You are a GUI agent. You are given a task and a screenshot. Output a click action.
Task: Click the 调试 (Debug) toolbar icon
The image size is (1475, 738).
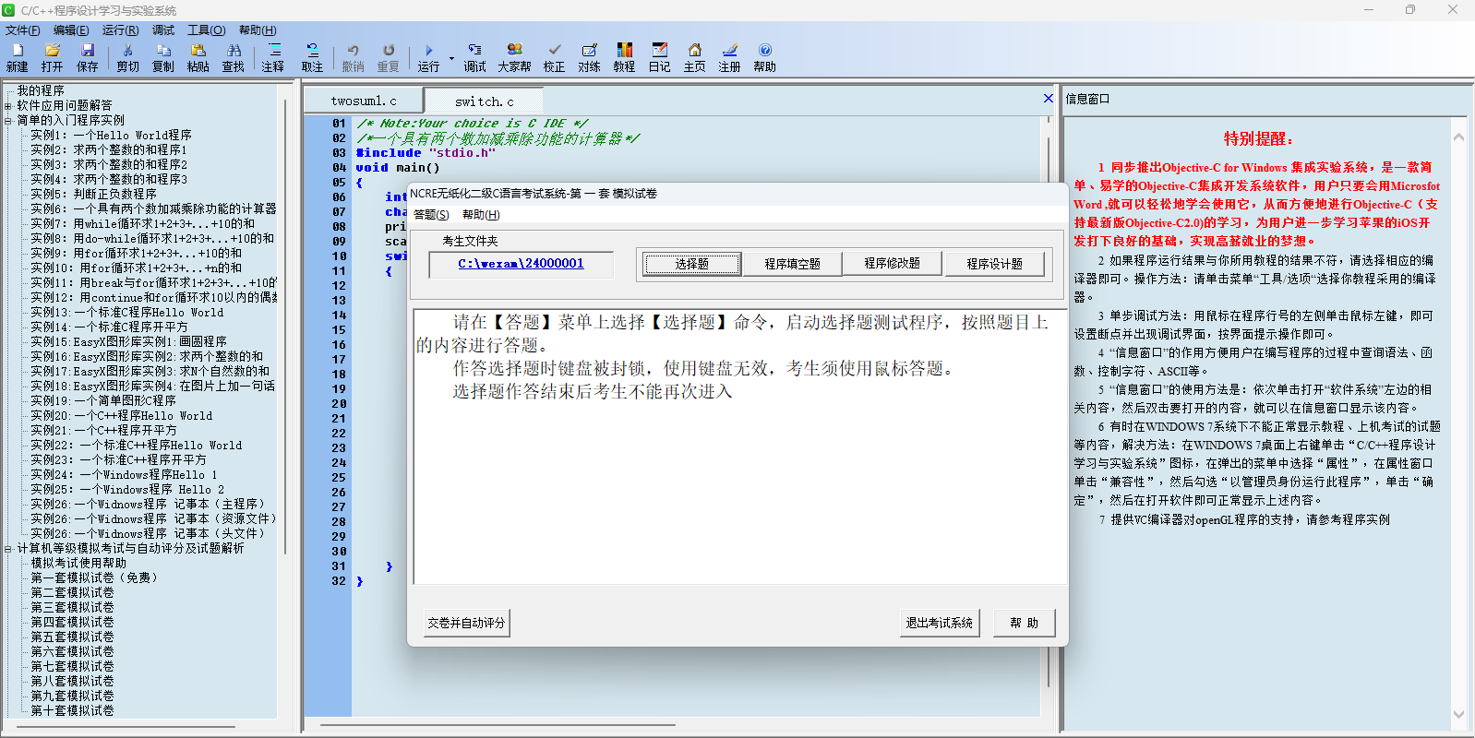[475, 57]
